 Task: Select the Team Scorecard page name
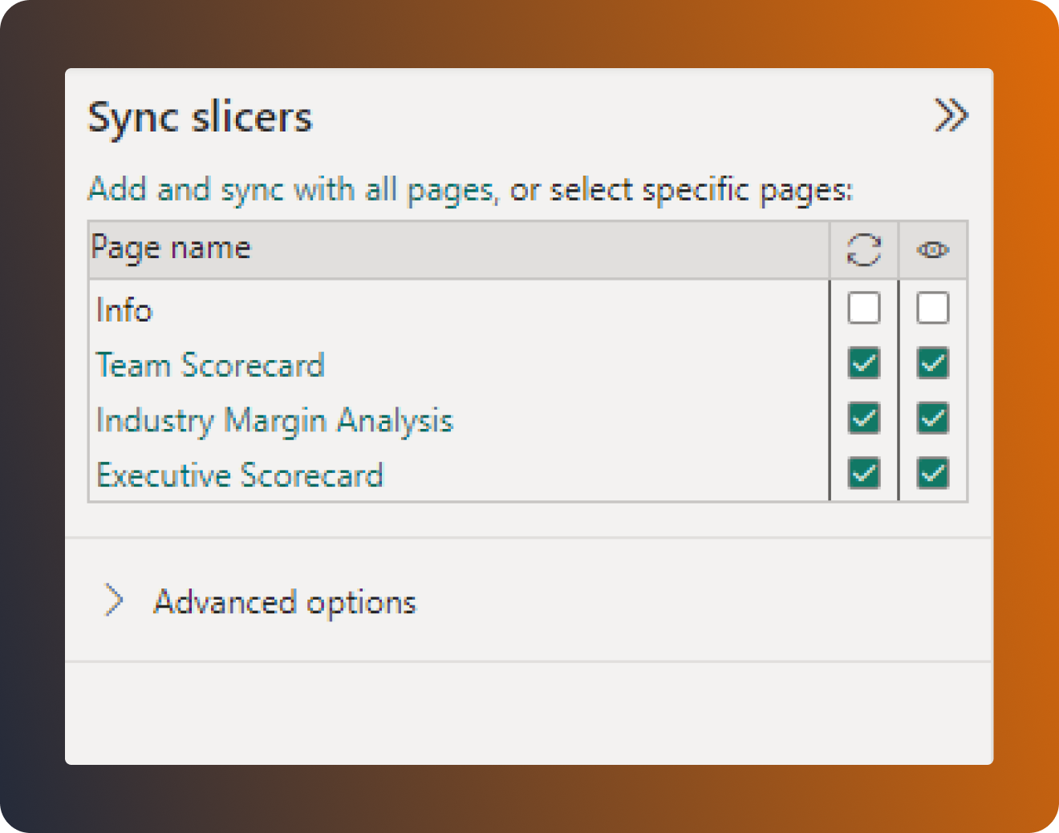(x=210, y=365)
